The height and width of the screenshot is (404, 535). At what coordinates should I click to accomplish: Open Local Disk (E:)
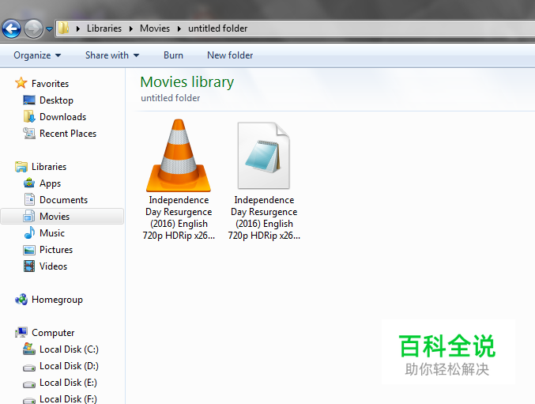tap(68, 383)
